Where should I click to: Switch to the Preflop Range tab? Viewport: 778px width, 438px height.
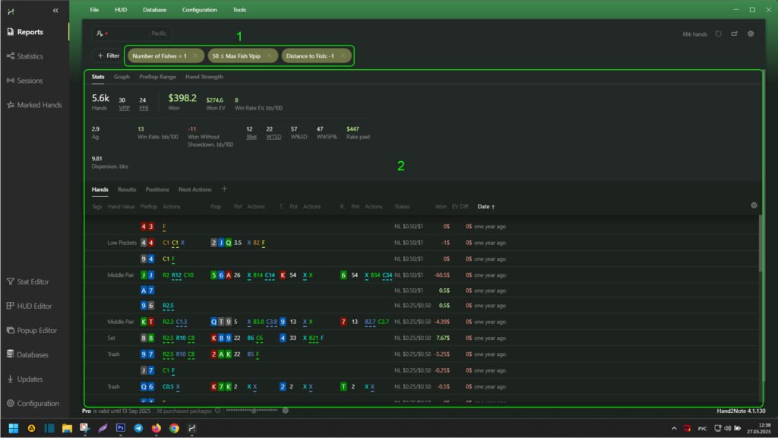point(157,77)
